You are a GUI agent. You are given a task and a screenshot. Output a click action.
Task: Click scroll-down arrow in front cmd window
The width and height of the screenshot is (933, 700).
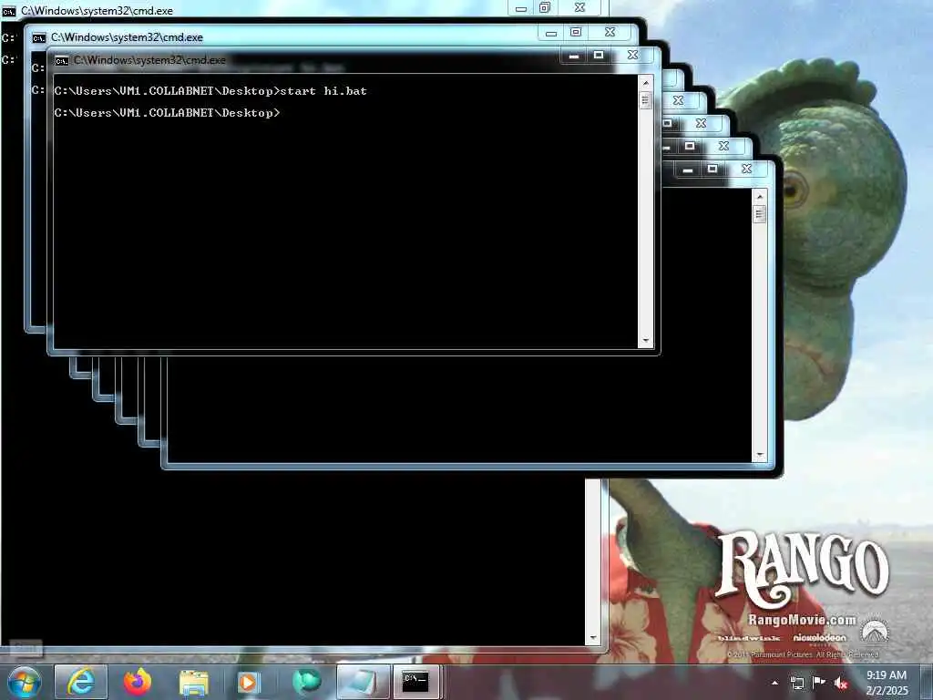[645, 341]
